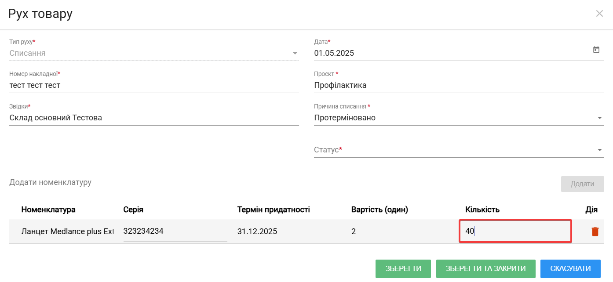
Task: Click into the Проект field
Action: click(457, 86)
